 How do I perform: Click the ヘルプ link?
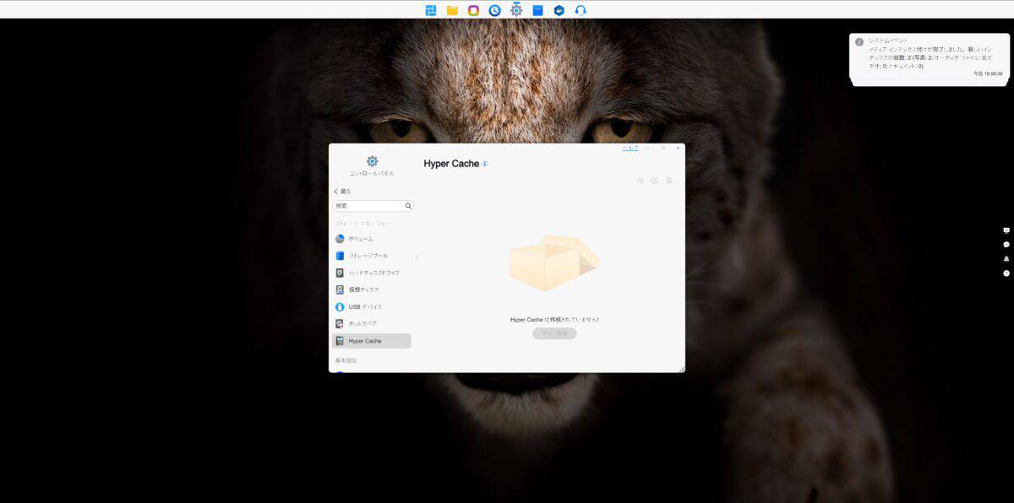pyautogui.click(x=630, y=148)
